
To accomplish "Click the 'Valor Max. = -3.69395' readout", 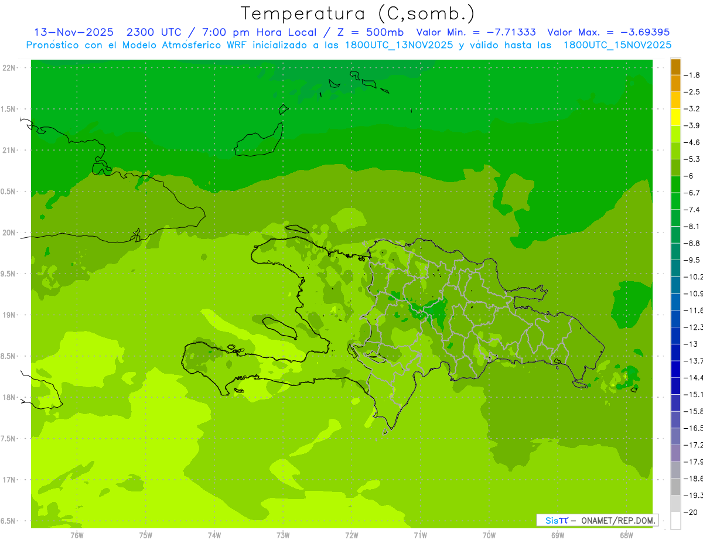I will [608, 32].
